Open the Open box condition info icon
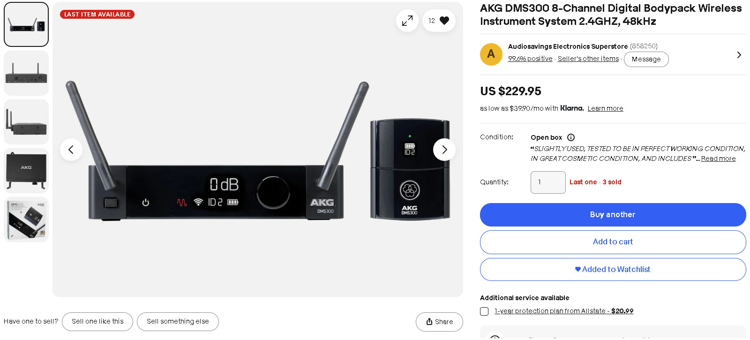Screen dimensions: 750x340 571,137
